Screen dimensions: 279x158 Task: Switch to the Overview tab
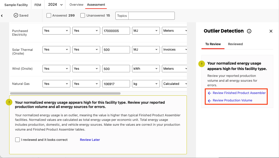click(76, 5)
